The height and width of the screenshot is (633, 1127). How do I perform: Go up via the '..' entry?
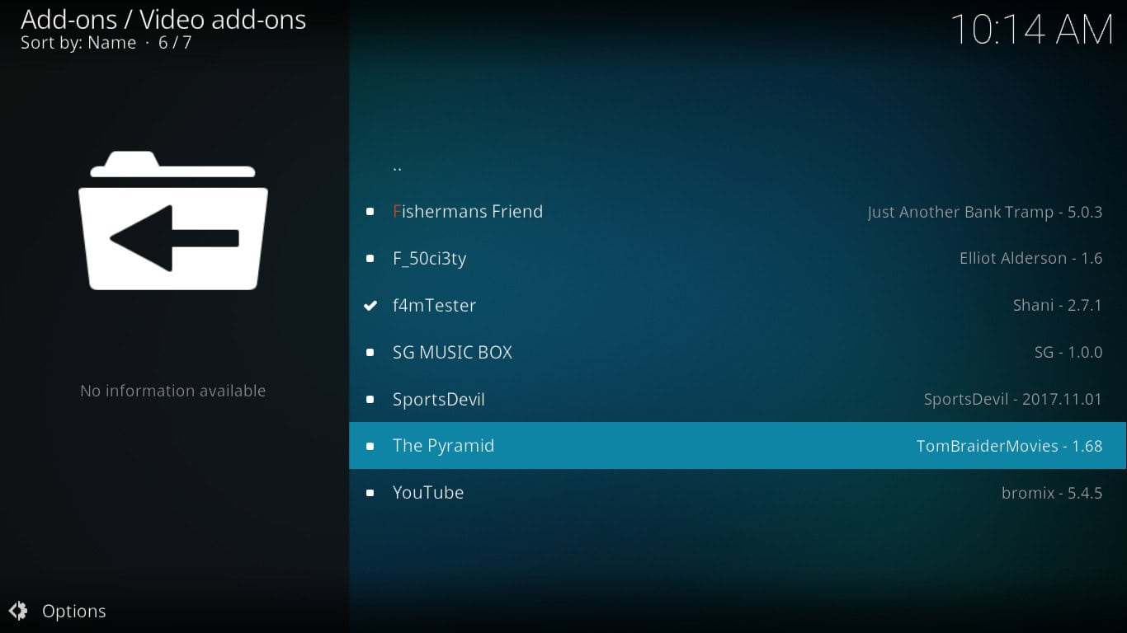(x=738, y=164)
